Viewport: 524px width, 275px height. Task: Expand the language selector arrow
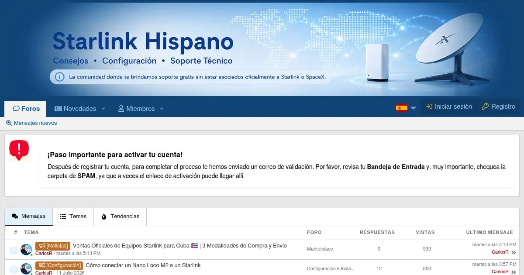point(414,108)
